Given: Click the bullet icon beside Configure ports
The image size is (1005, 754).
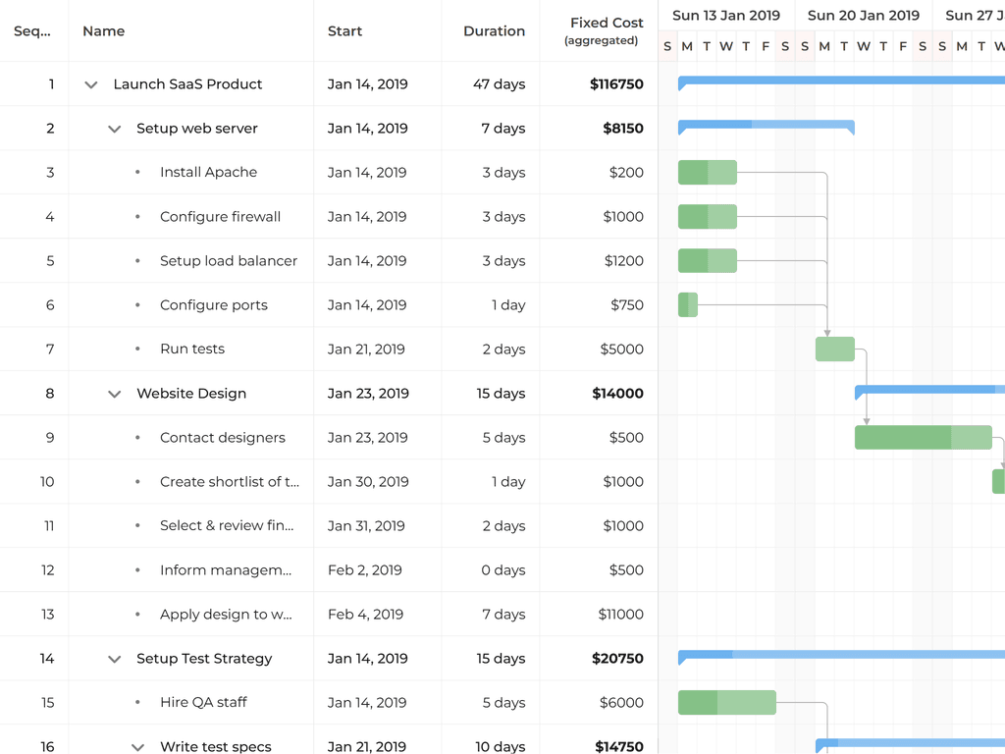Looking at the screenshot, I should tap(135, 304).
